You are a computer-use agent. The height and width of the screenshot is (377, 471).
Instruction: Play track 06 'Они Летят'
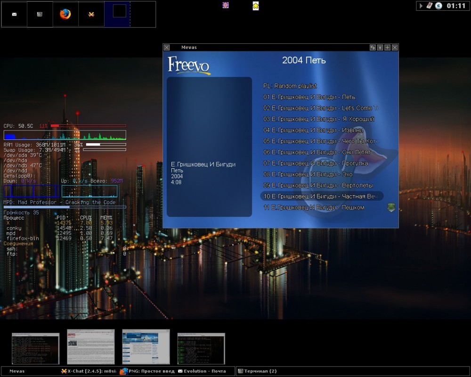[317, 152]
